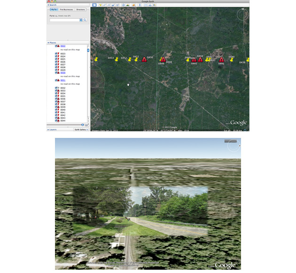
Task: Click the Places panel vertical scrollbar thumb
Action: (88, 50)
